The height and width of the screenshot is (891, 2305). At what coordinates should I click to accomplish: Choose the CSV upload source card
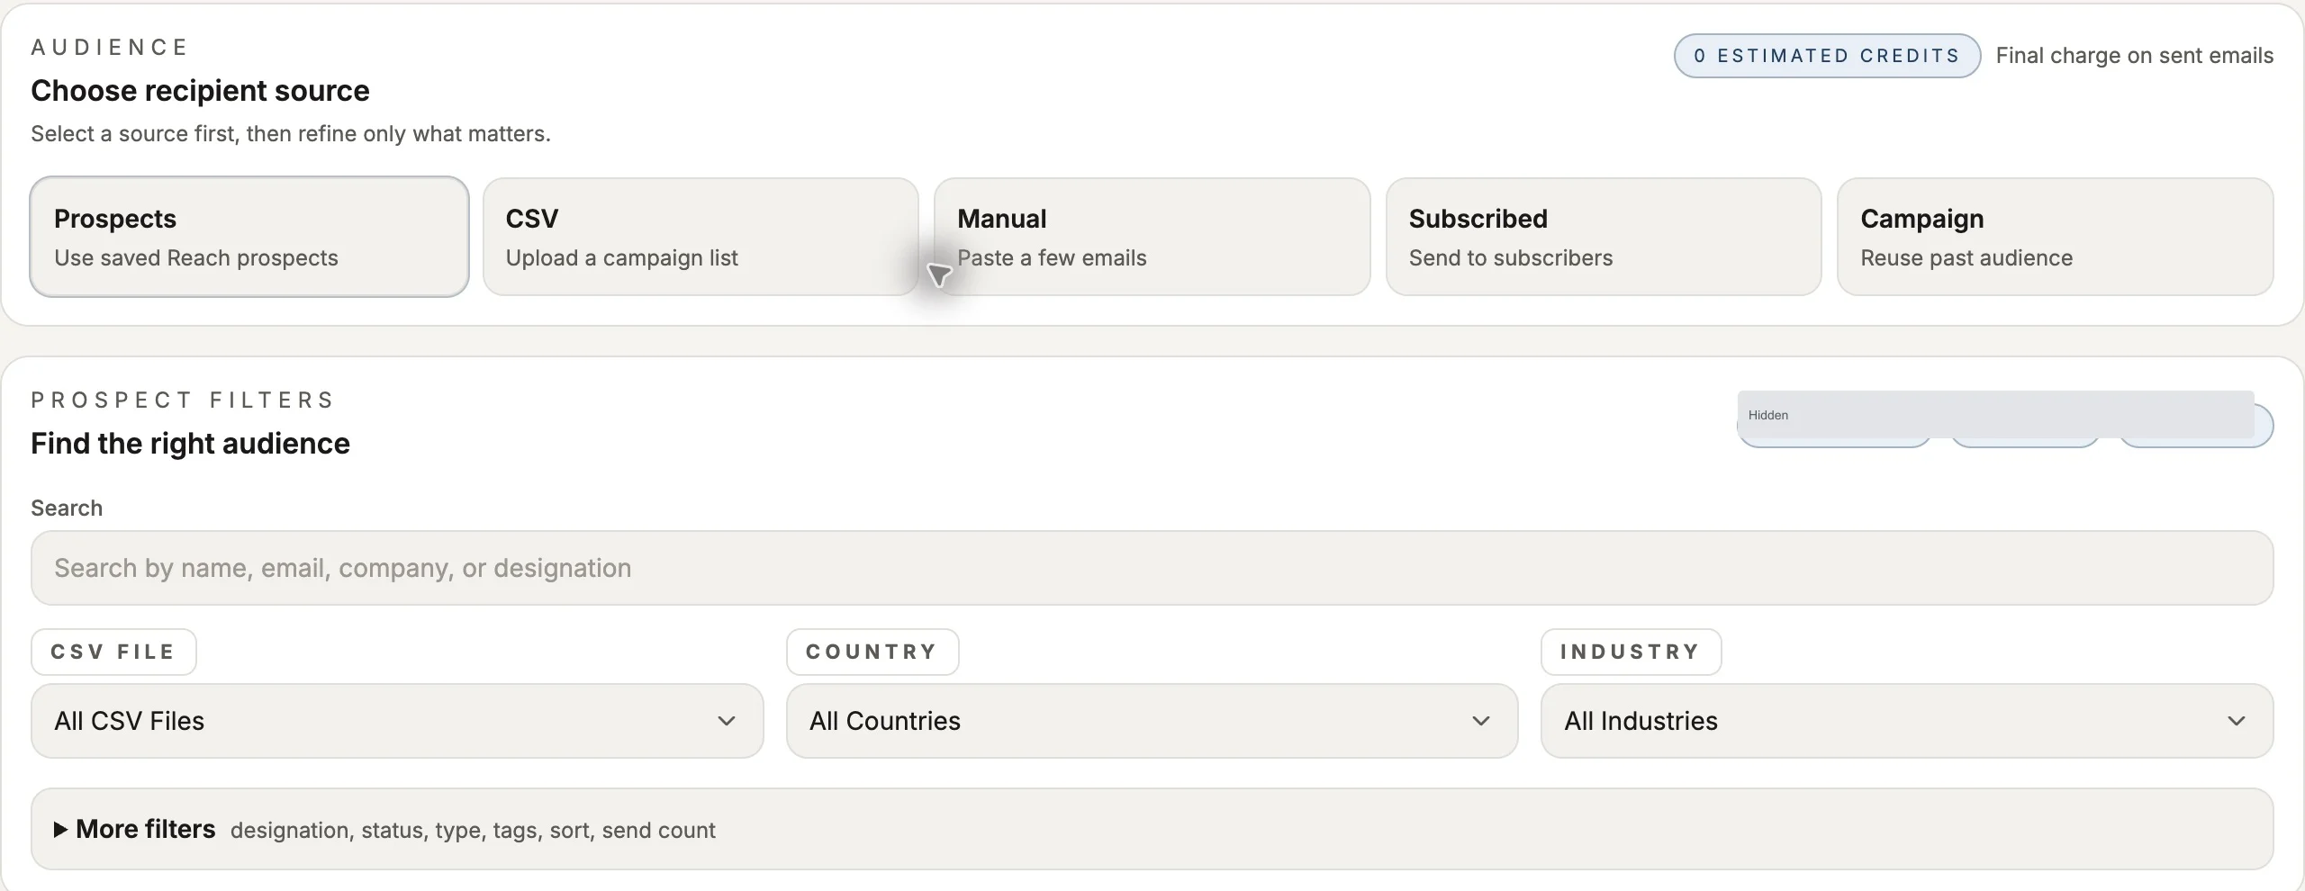click(x=701, y=237)
